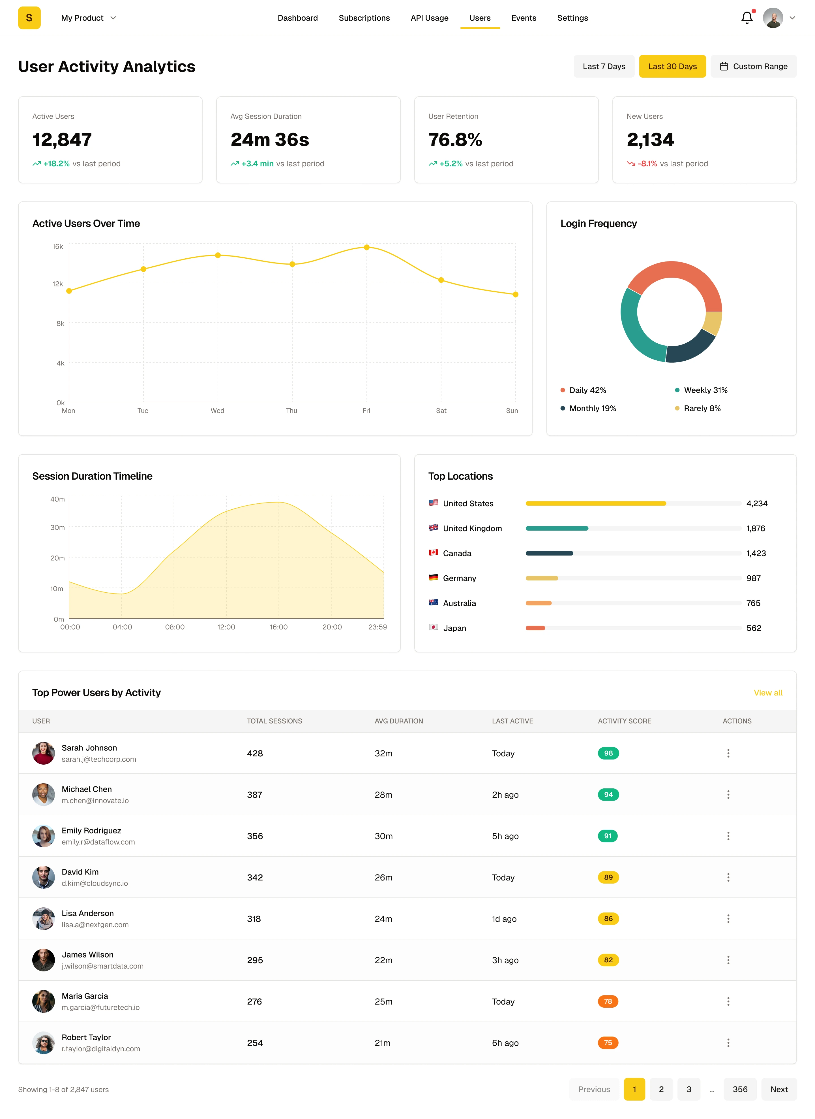Open actions menu for David Kim

click(x=728, y=877)
